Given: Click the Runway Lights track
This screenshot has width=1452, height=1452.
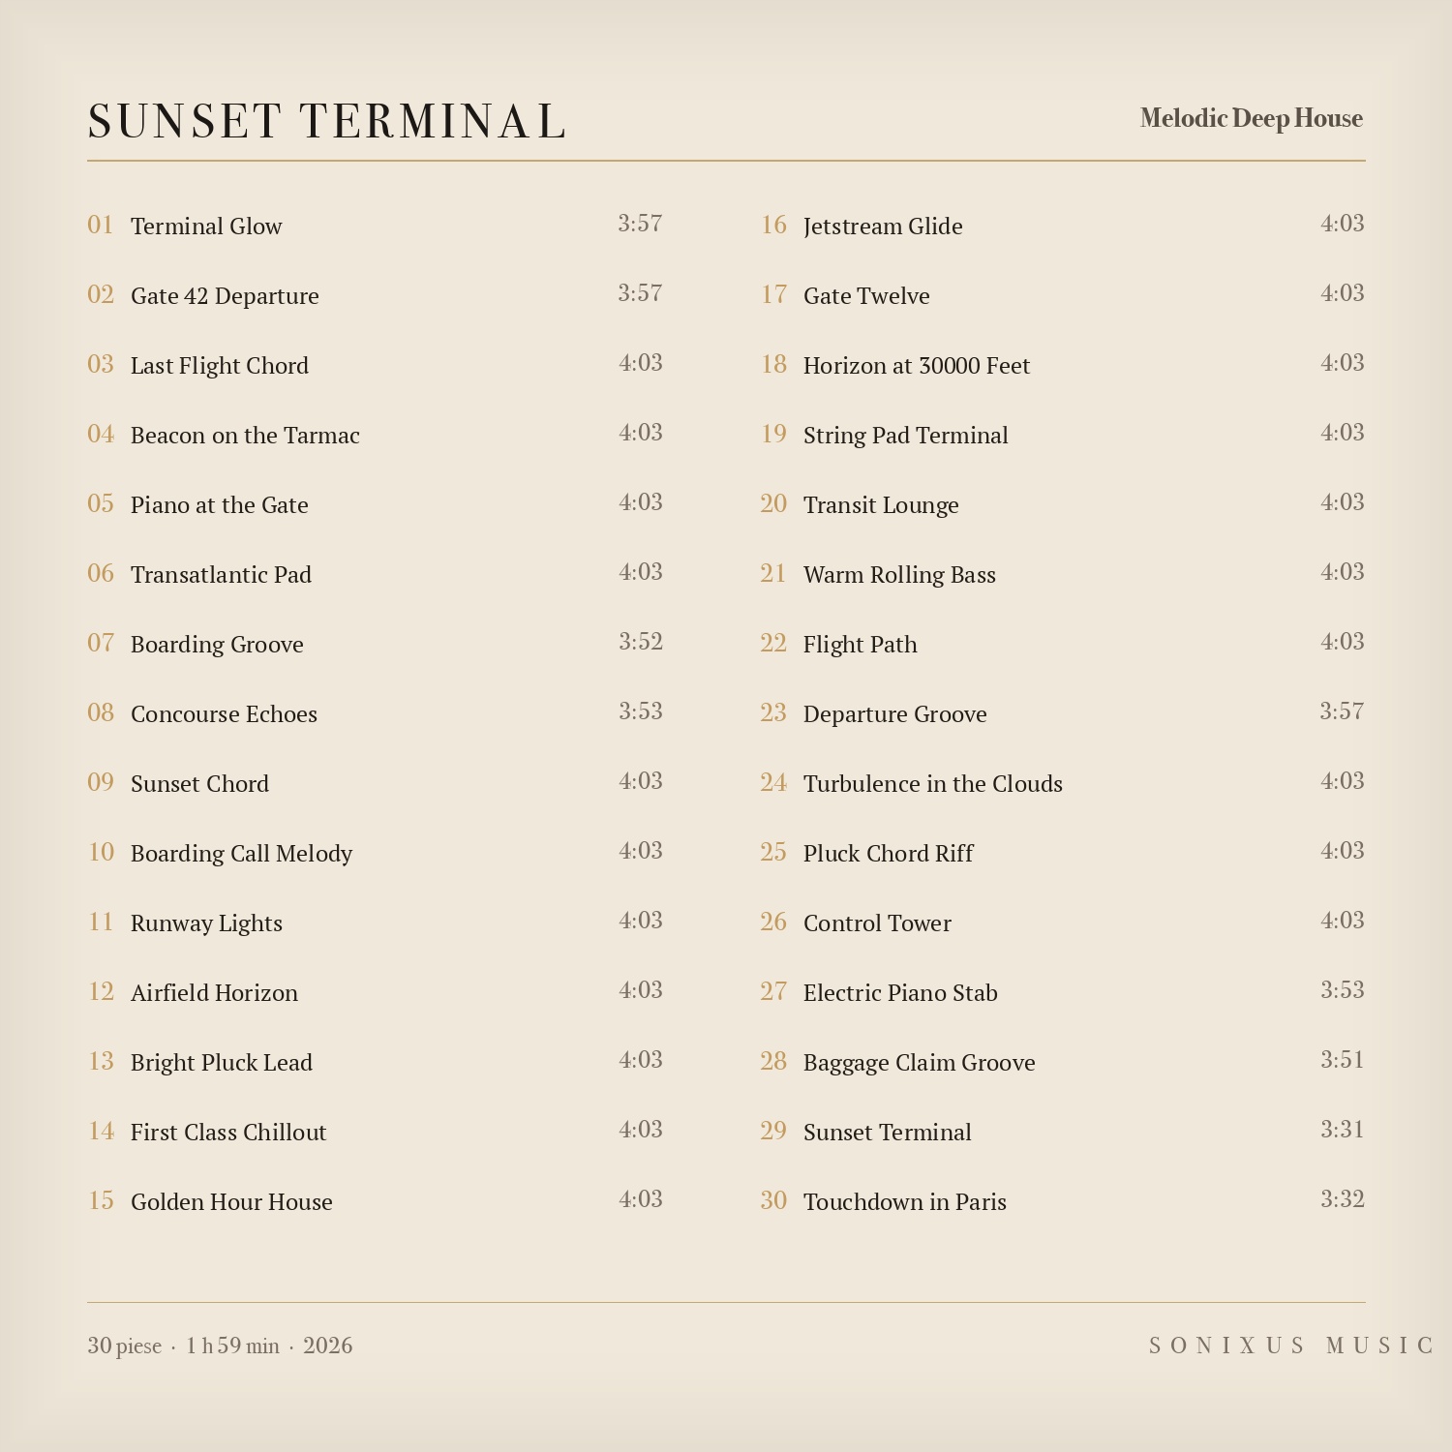Looking at the screenshot, I should pos(206,923).
